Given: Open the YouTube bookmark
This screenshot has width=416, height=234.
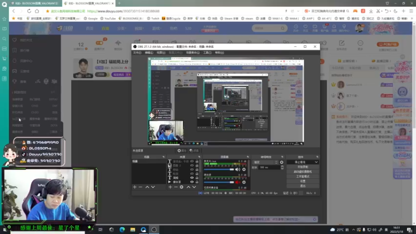Looking at the screenshot, I should (x=108, y=19).
